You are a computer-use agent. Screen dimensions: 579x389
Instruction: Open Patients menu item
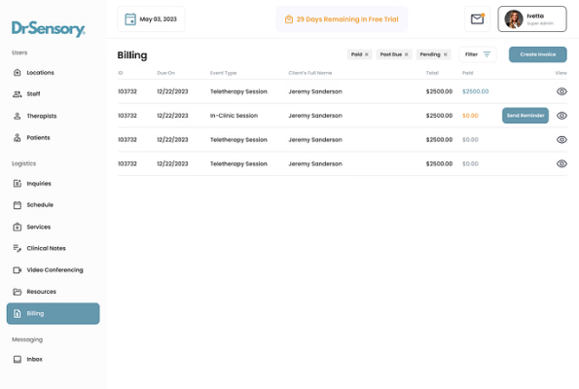tap(38, 138)
